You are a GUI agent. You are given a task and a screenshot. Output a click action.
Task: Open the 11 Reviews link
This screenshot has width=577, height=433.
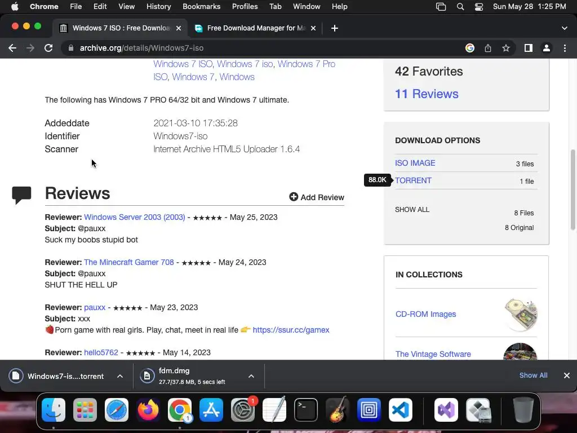click(x=427, y=94)
